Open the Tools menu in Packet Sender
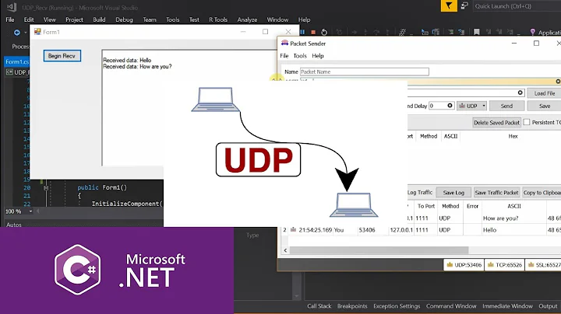561x314 pixels. point(300,56)
